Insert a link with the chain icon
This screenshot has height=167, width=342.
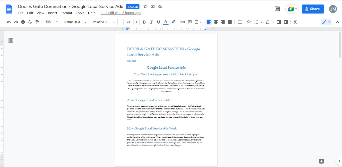[183, 22]
